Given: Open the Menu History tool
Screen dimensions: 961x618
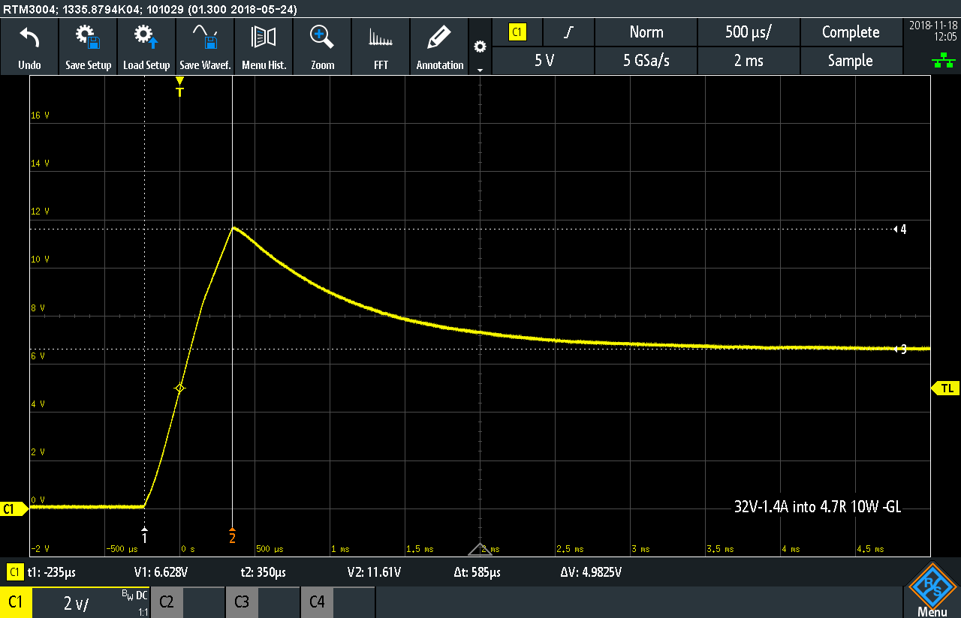Looking at the screenshot, I should click(x=264, y=46).
